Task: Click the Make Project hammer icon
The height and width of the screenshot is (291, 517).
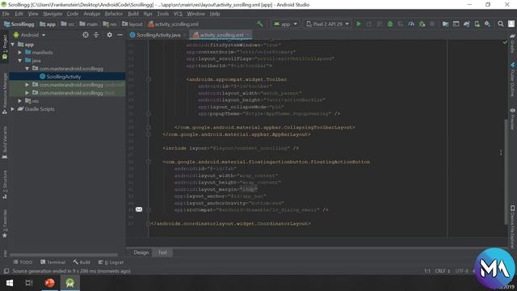Action: coord(260,23)
